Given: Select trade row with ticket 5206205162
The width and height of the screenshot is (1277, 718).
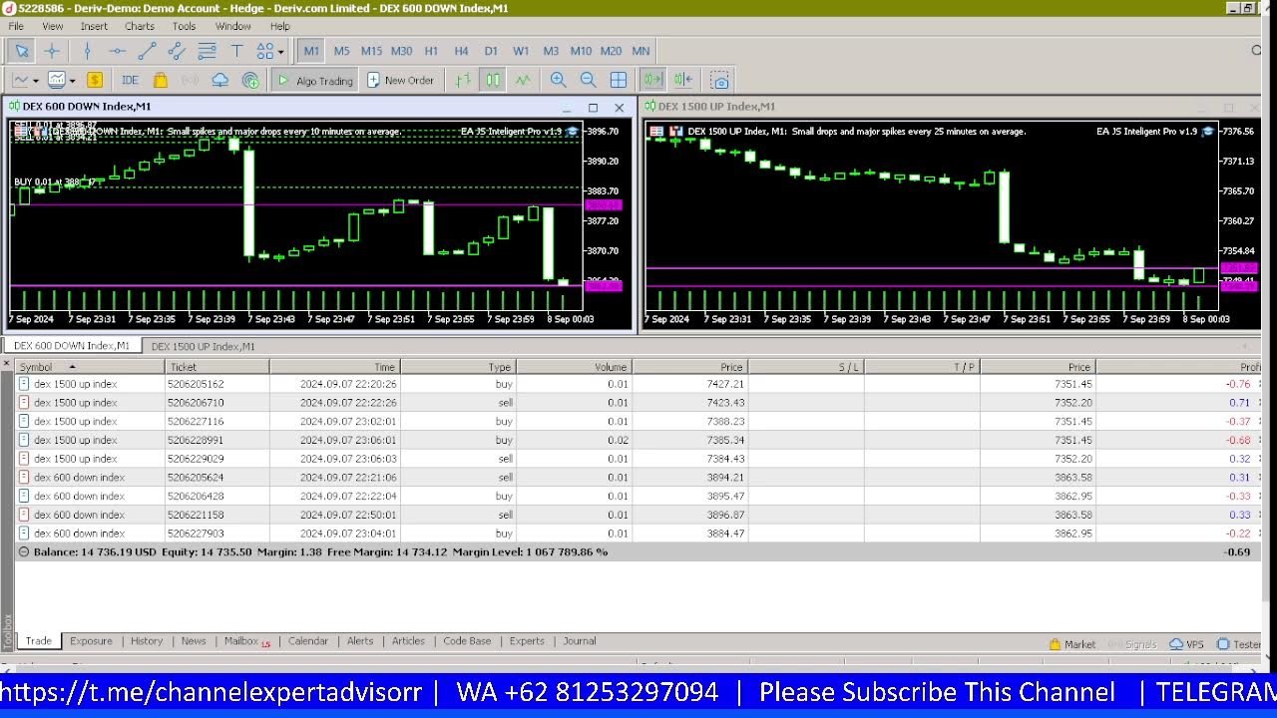Looking at the screenshot, I should point(638,384).
